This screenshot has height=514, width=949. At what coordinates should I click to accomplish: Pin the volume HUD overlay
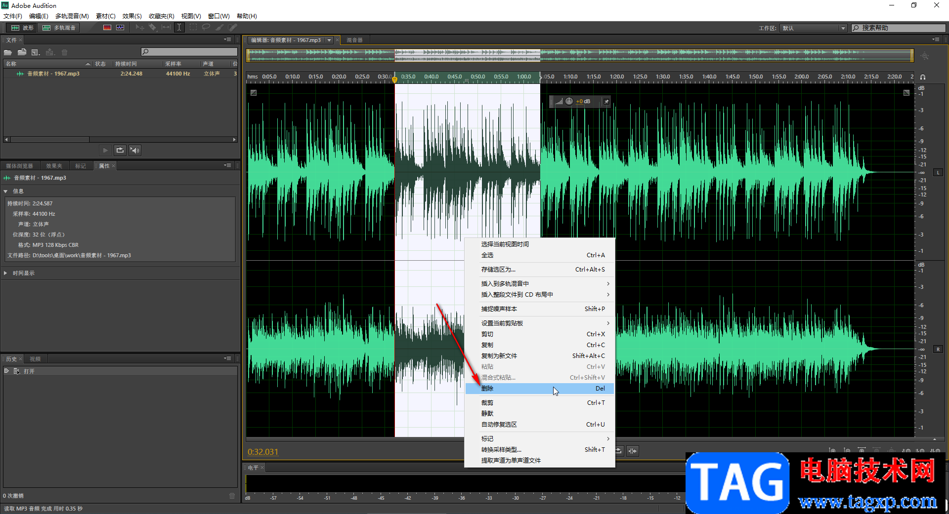point(606,102)
